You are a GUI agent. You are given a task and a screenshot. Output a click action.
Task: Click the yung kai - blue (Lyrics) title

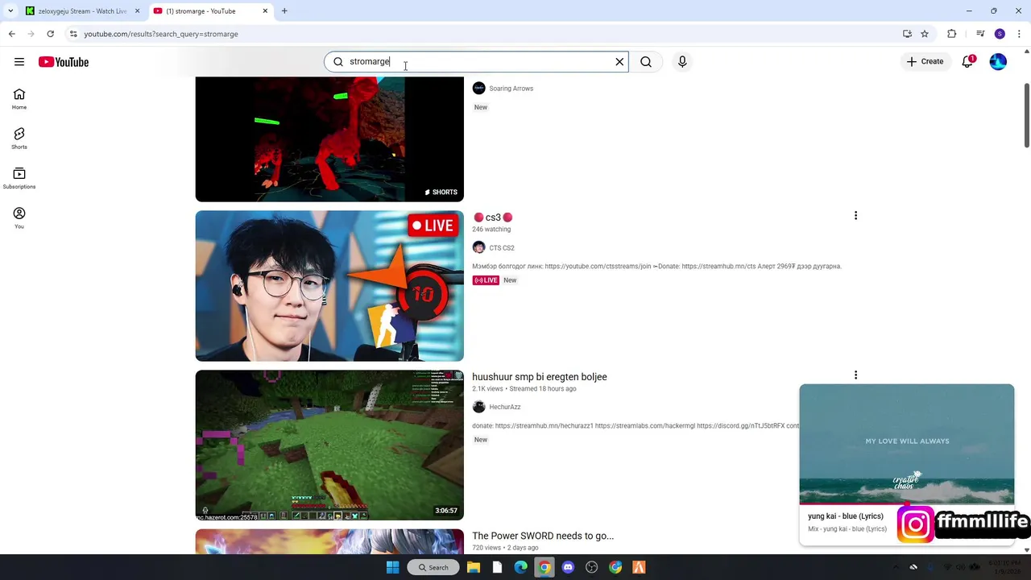click(x=846, y=516)
